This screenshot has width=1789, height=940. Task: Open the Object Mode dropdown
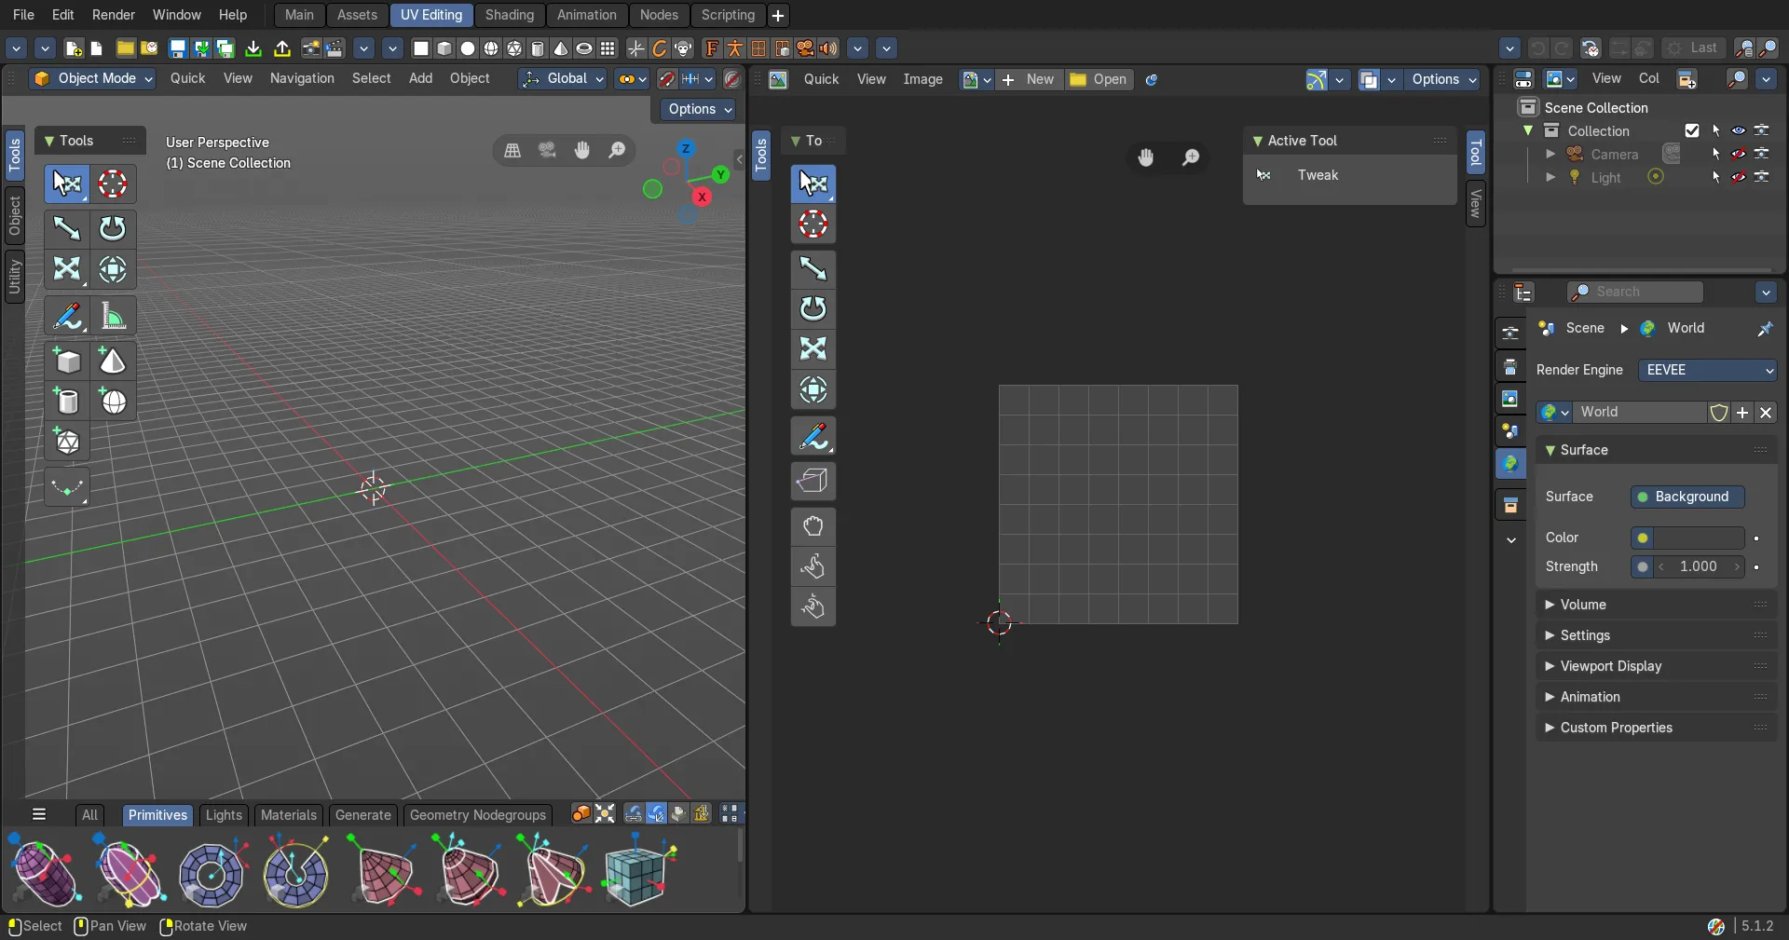tap(92, 79)
